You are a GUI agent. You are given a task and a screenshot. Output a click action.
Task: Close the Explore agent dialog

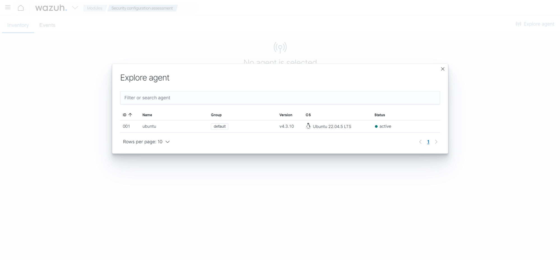coord(443,69)
